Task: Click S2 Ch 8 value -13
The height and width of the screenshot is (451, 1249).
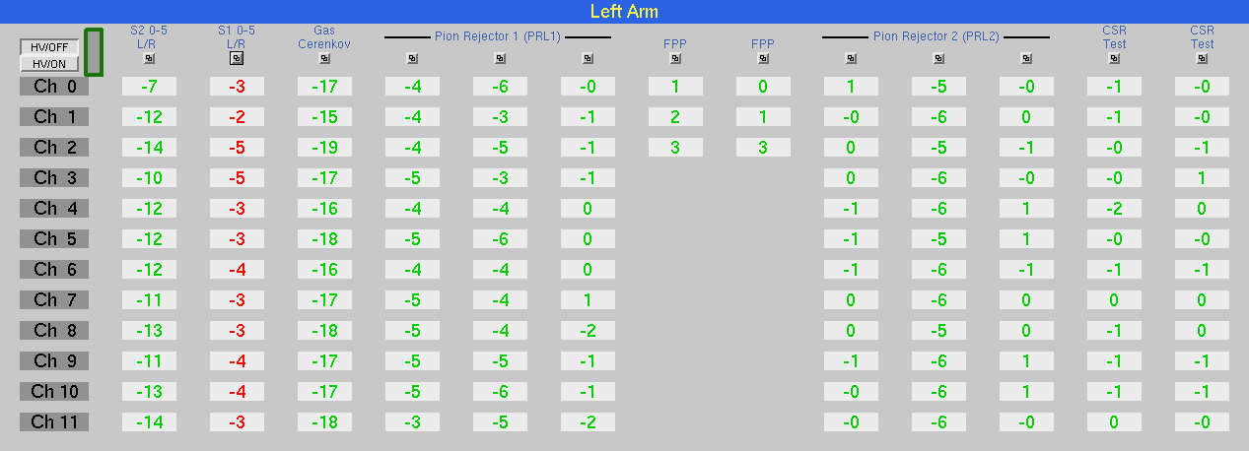Action: click(149, 331)
